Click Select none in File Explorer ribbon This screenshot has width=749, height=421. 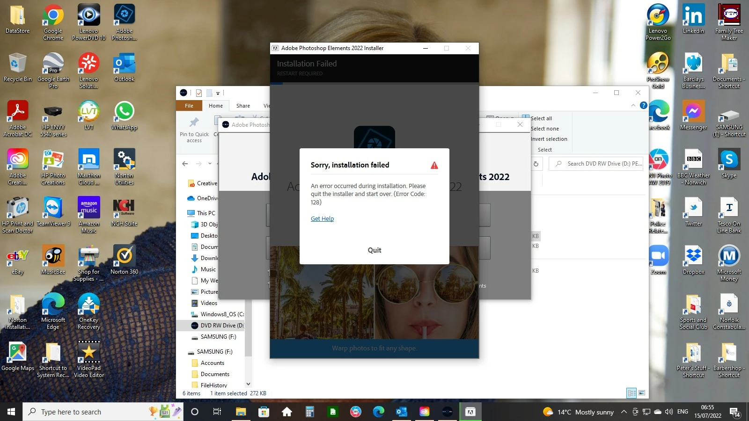[x=544, y=129]
